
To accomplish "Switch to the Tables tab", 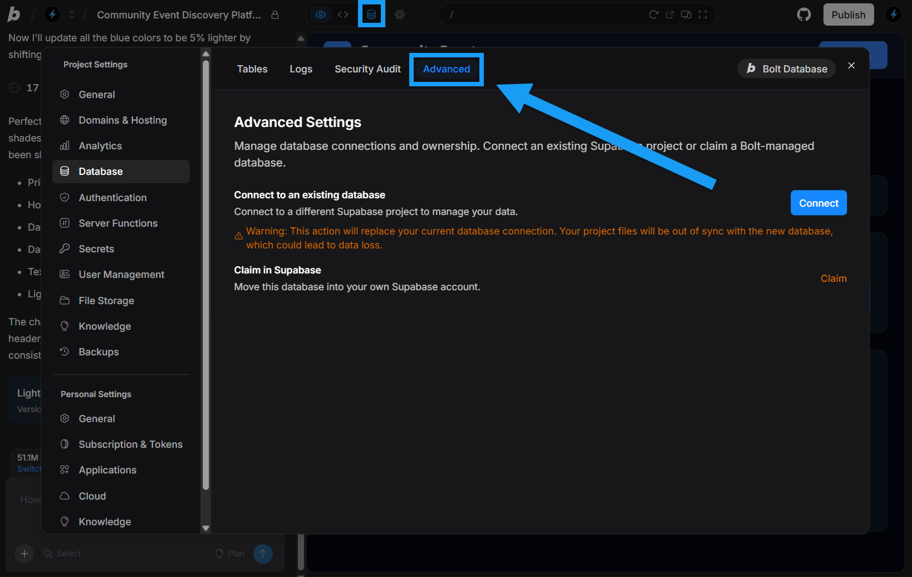I will [x=252, y=69].
